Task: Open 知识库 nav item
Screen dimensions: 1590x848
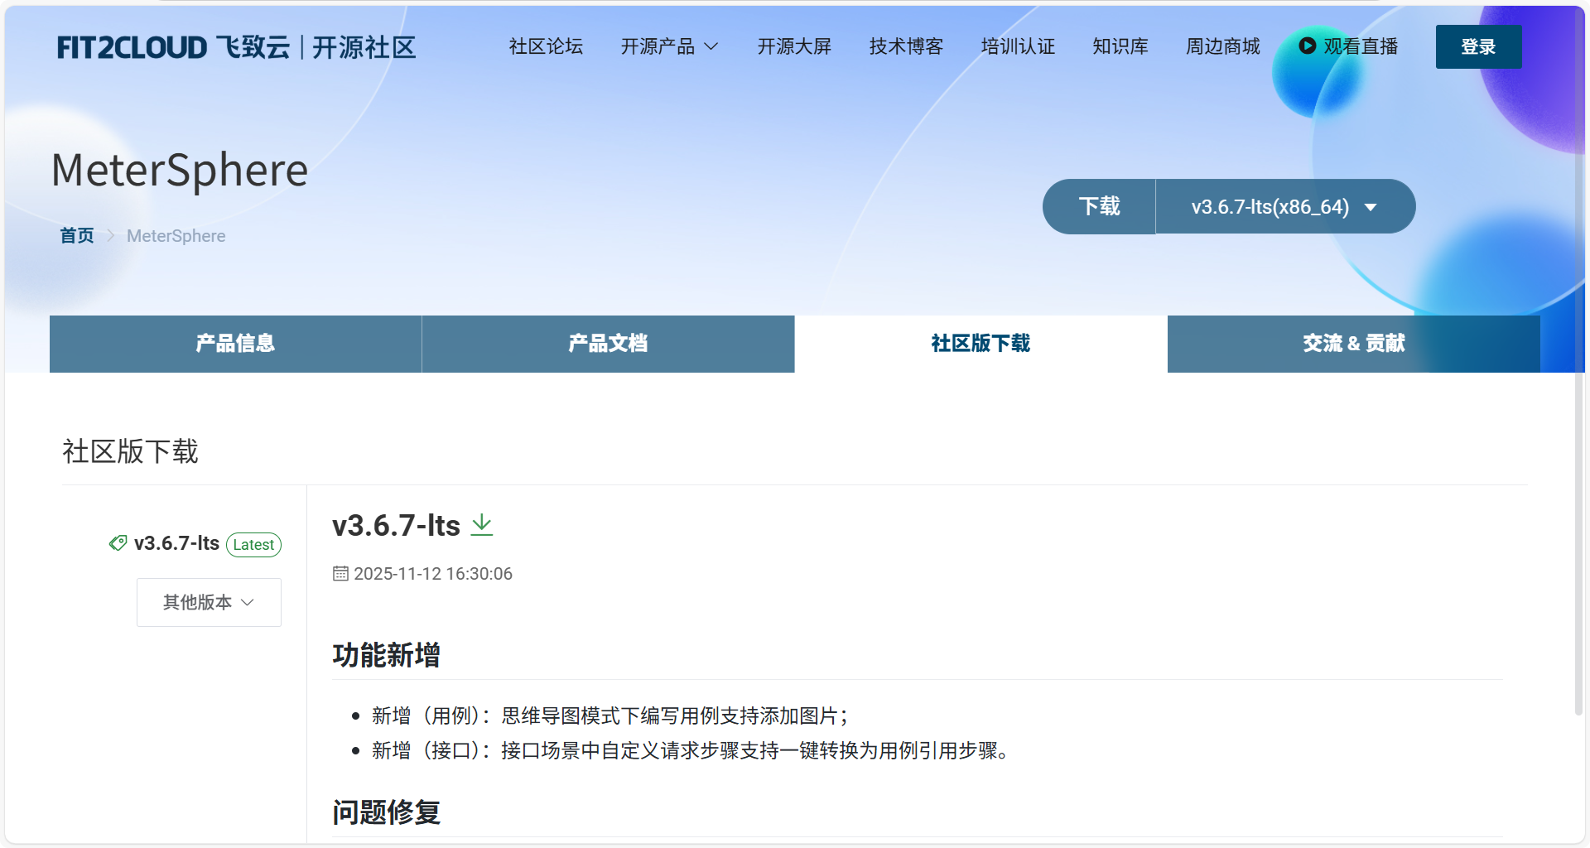Action: [1120, 46]
